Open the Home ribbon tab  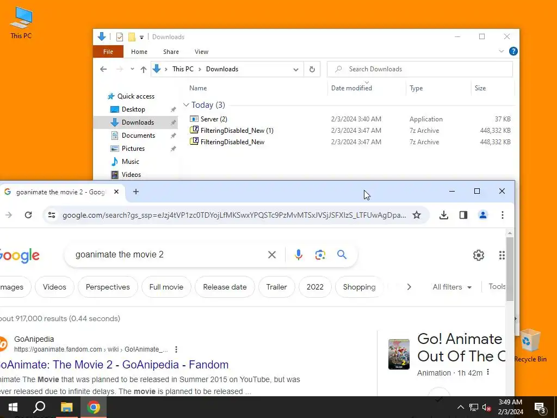coord(139,52)
